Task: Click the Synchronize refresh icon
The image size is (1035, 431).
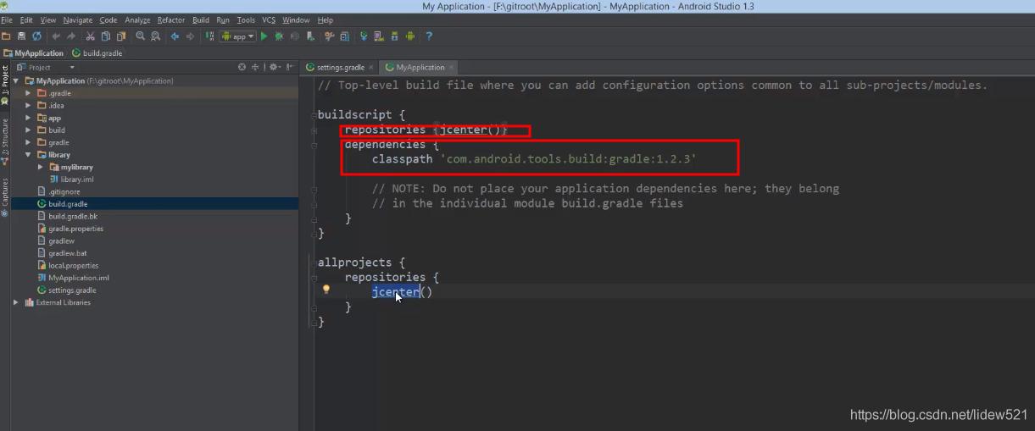Action: [36, 36]
